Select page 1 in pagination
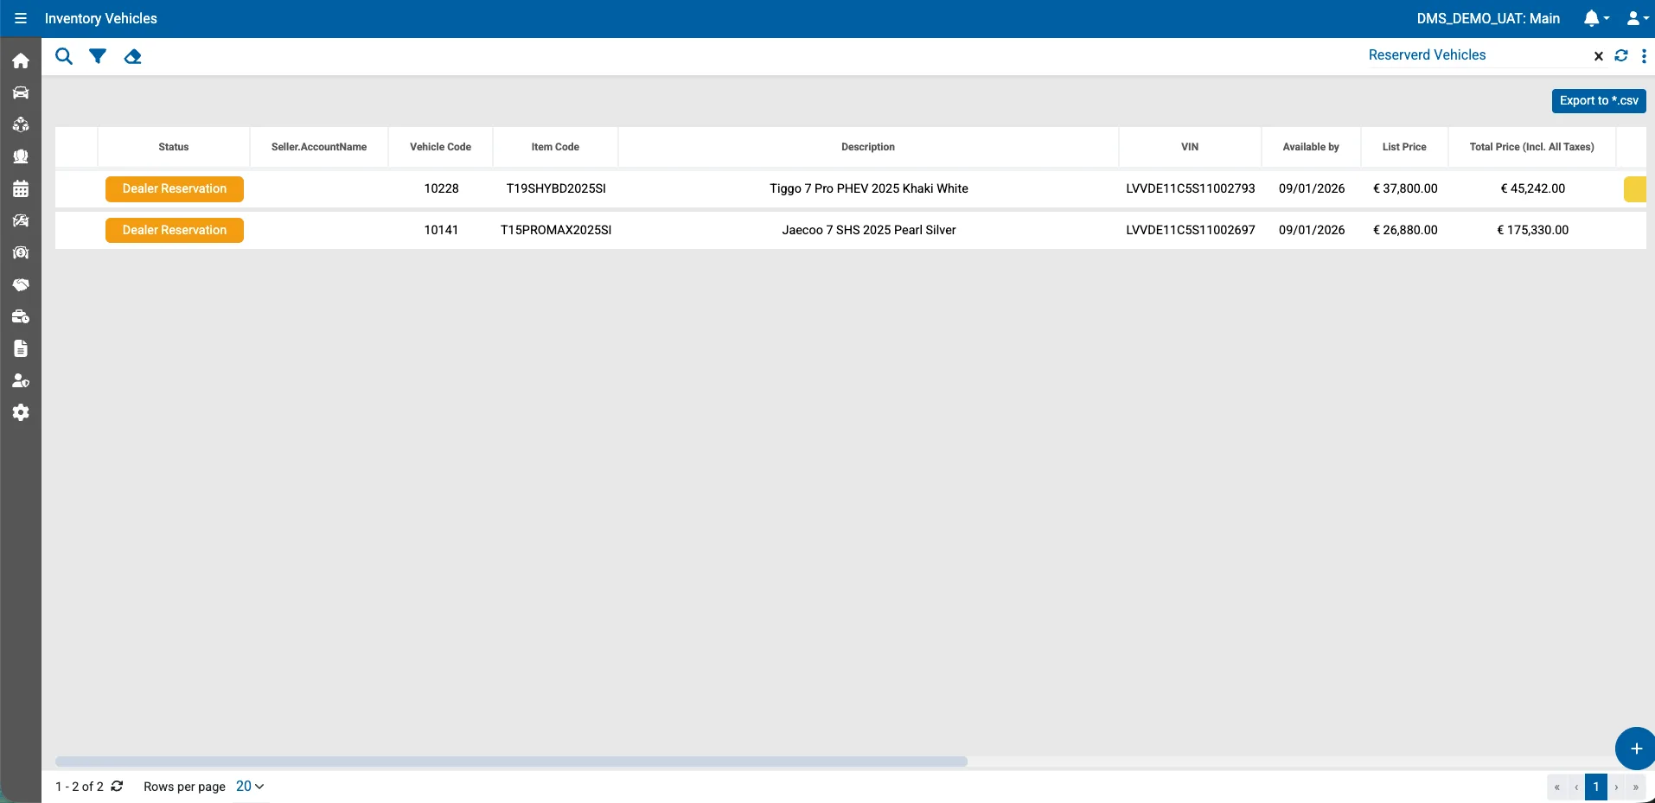 click(1596, 787)
